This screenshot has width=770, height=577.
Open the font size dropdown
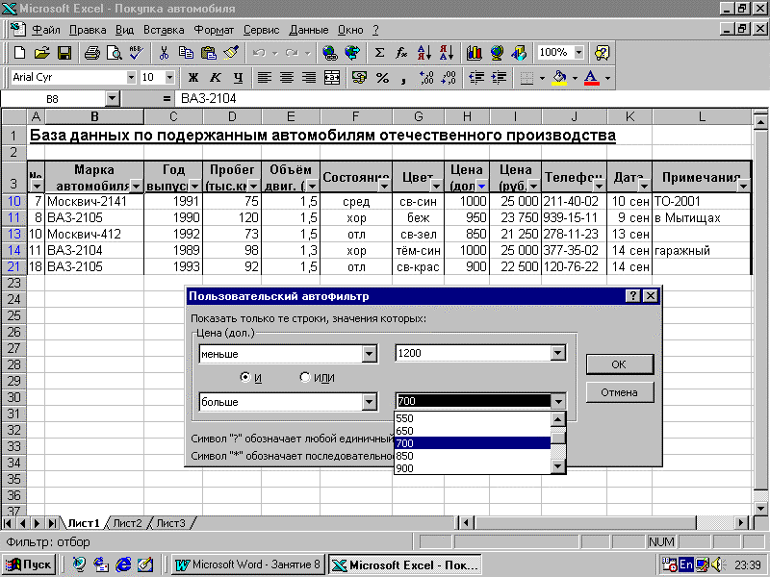tap(169, 78)
